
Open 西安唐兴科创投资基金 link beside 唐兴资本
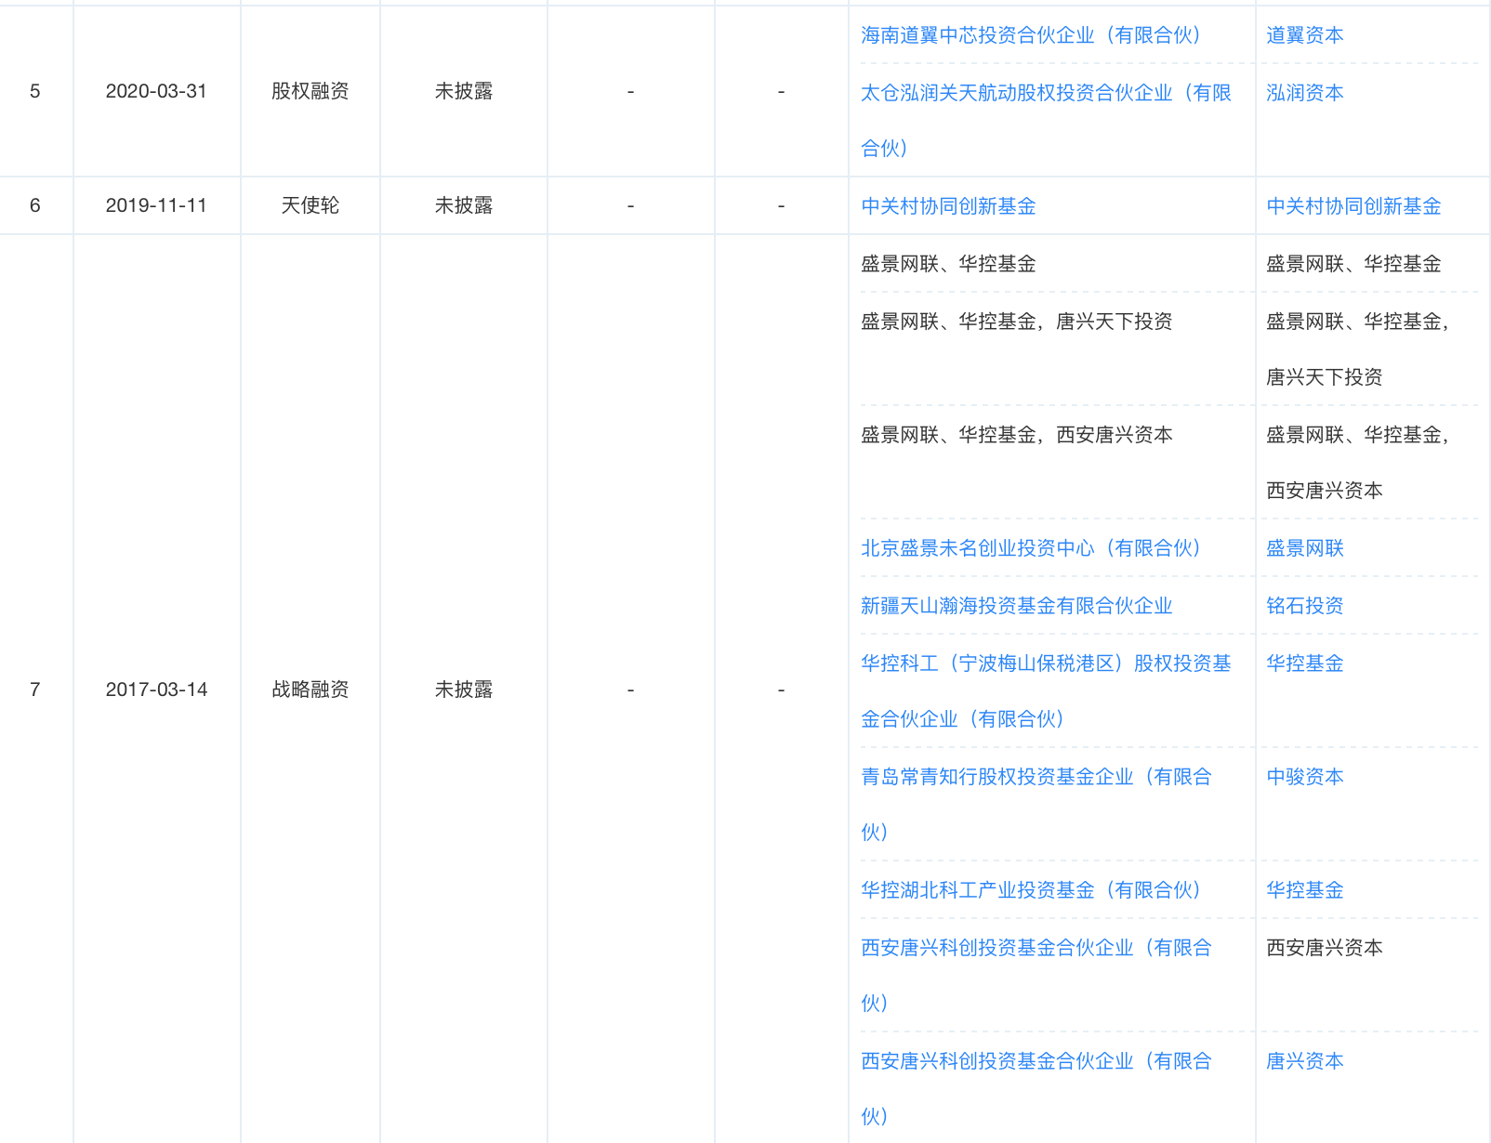click(1036, 1061)
